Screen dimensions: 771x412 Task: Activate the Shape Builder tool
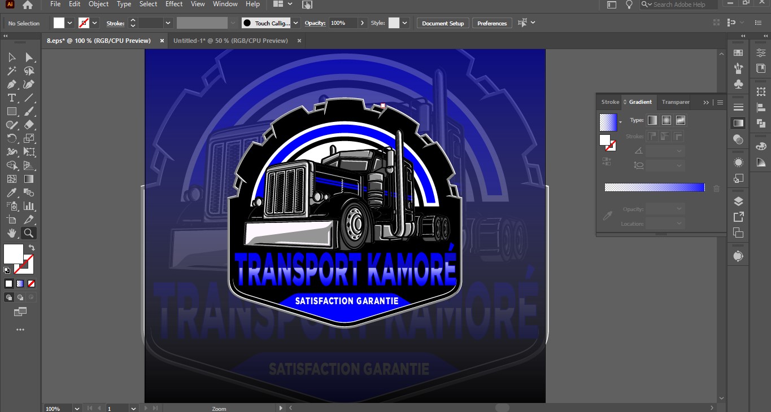pyautogui.click(x=11, y=165)
